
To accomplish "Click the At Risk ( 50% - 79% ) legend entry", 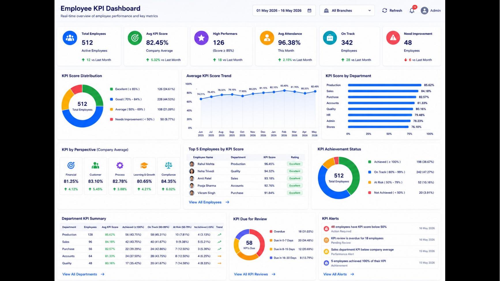I will tap(401, 182).
